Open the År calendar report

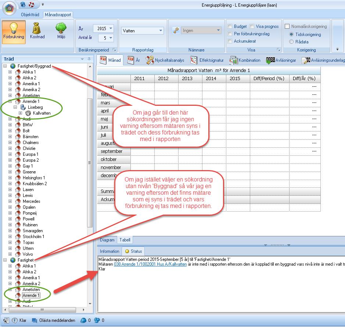tap(133, 60)
